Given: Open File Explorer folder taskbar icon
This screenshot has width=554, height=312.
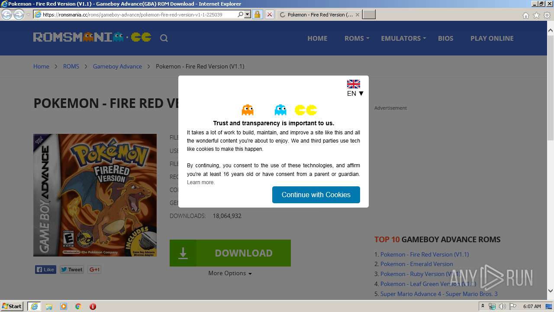Looking at the screenshot, I should point(49,306).
